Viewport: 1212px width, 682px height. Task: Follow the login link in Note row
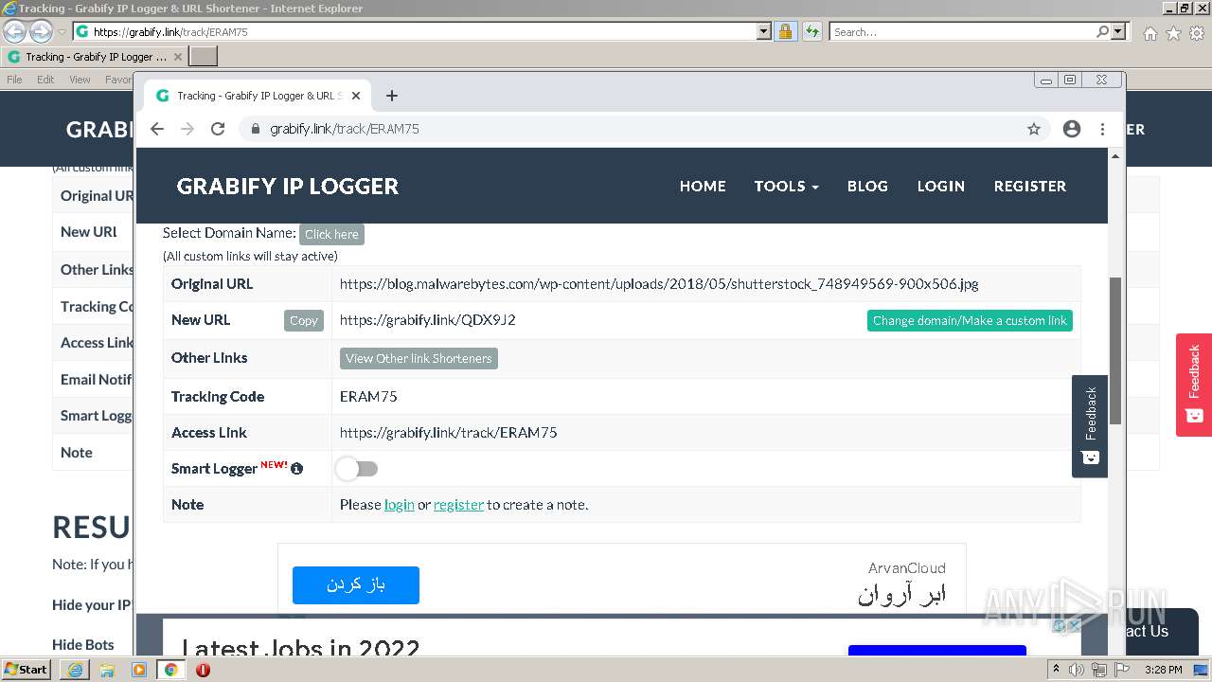(x=400, y=505)
